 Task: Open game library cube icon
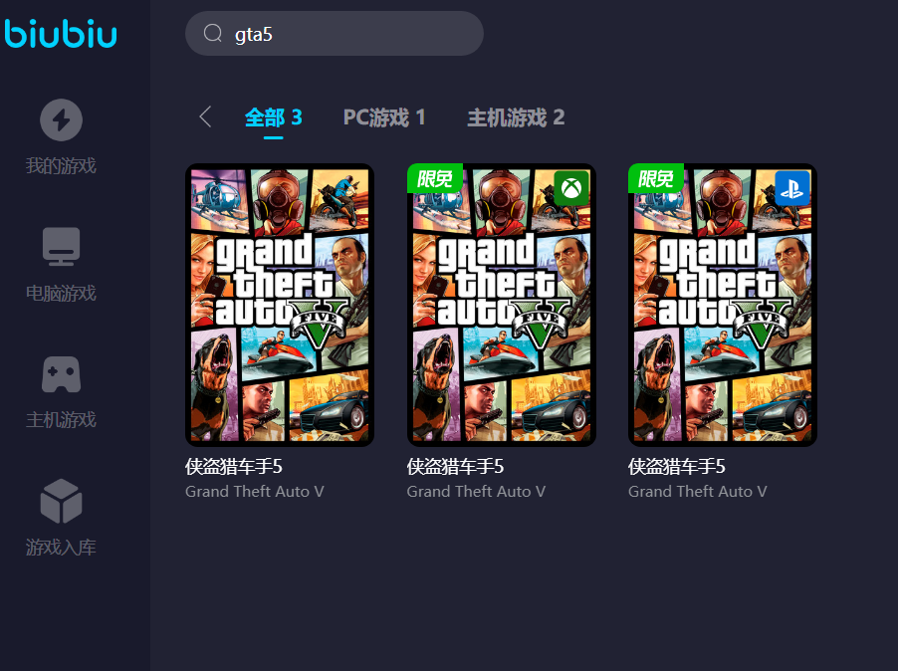(x=62, y=501)
